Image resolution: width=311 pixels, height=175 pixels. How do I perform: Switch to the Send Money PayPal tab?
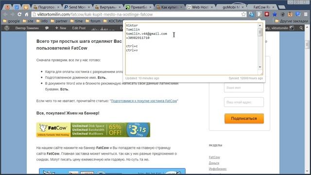click(x=77, y=7)
